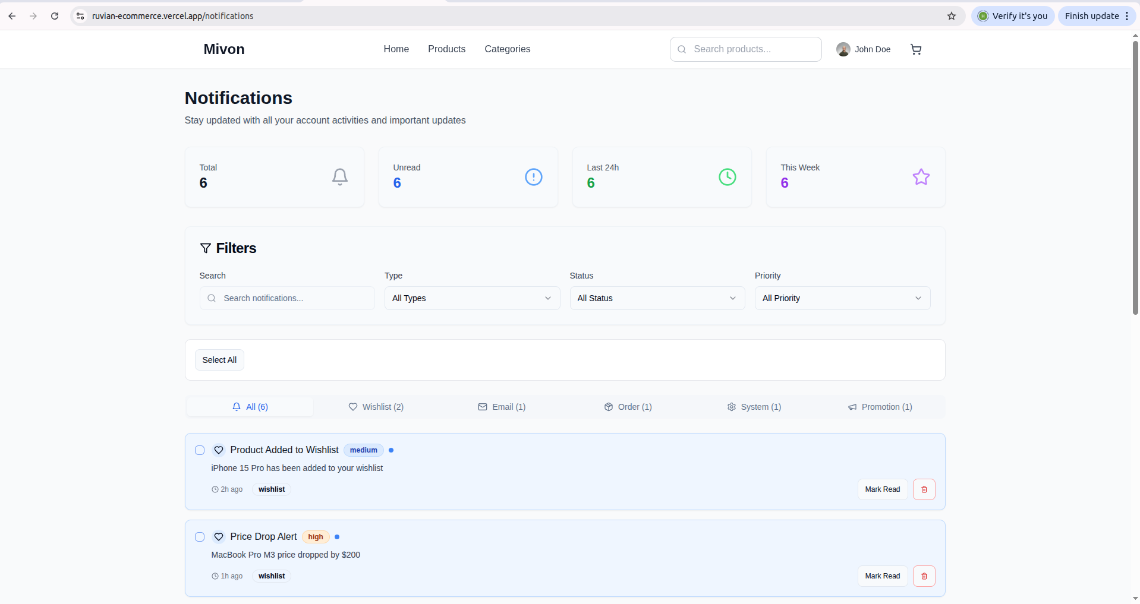Screen dimensions: 1140x604
Task: Mark Price Drop Alert as read
Action: (883, 576)
